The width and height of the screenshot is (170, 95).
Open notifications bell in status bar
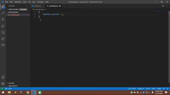tap(167, 89)
